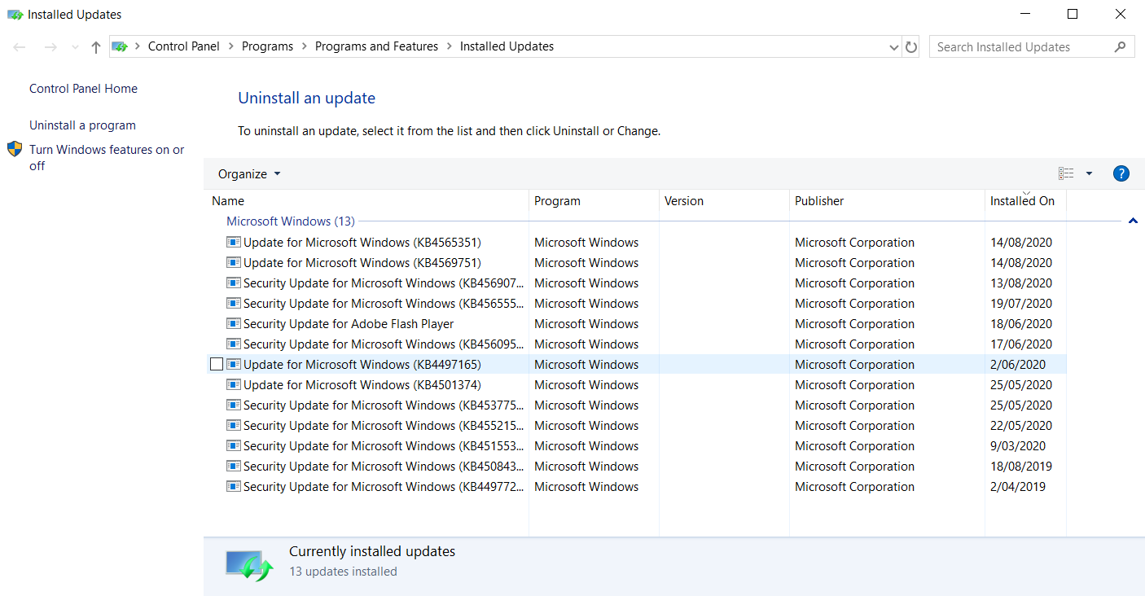Click the install date 19/07/2020
Image resolution: width=1145 pixels, height=596 pixels.
tap(1021, 304)
